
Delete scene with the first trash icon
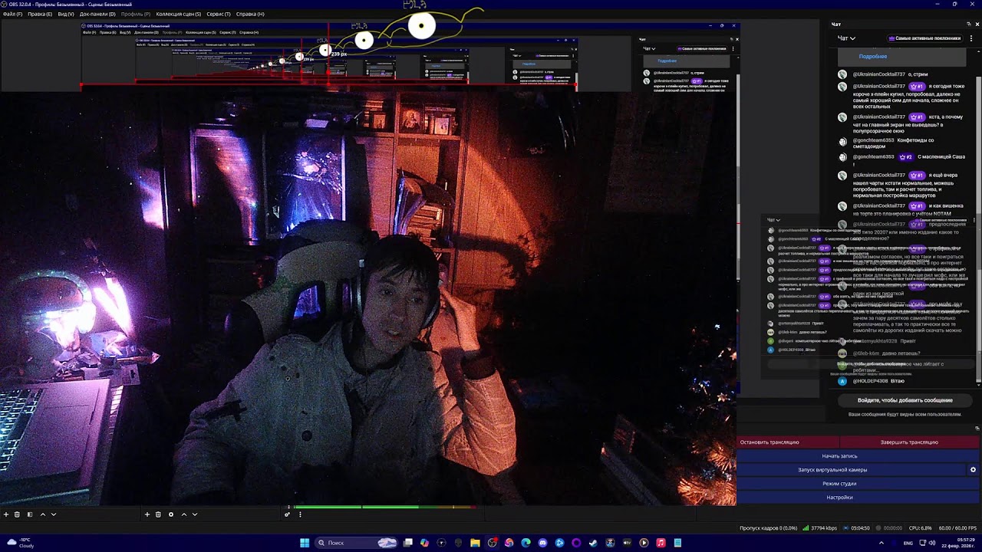tap(17, 514)
